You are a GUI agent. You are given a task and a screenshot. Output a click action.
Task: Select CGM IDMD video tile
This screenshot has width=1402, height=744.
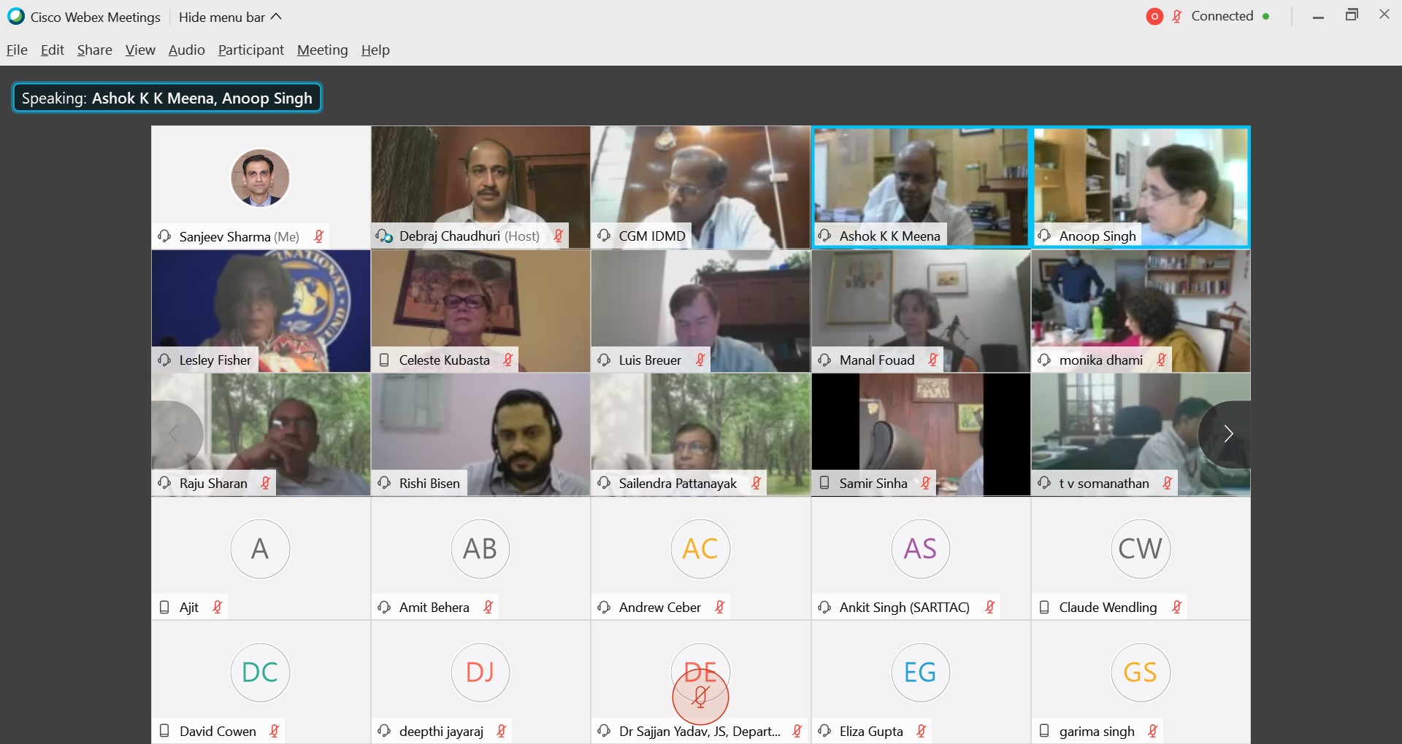click(x=700, y=187)
